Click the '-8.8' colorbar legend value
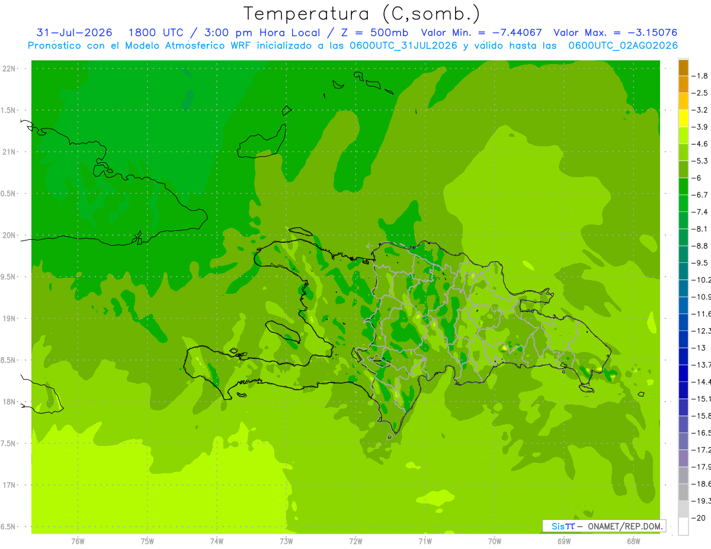 (700, 246)
